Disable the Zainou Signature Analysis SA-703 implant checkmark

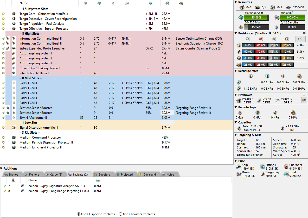point(5,186)
